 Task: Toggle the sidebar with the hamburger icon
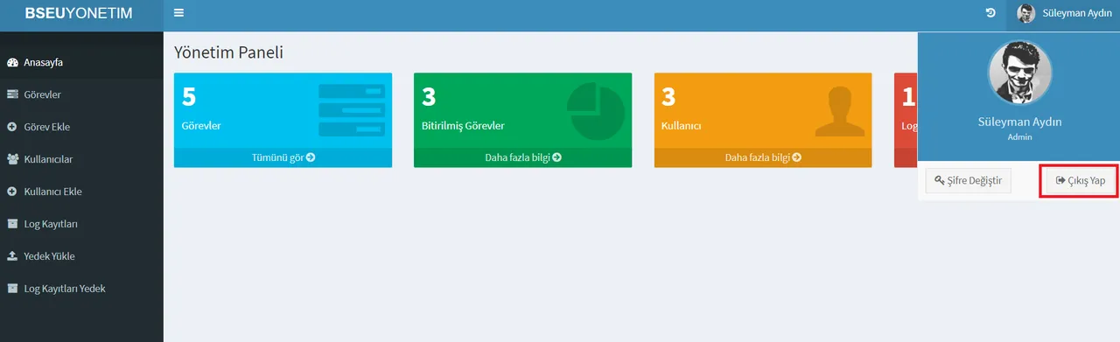pos(178,13)
